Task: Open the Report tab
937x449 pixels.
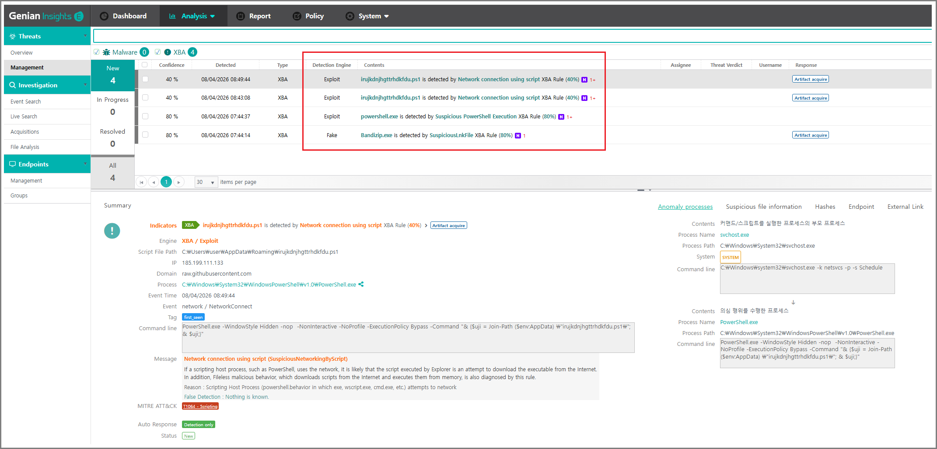Action: pyautogui.click(x=254, y=16)
